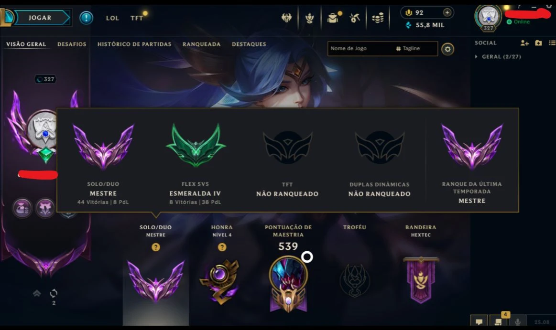This screenshot has height=330, width=556.
Task: Open the Solo/Duo rank help icon
Action: (x=156, y=247)
